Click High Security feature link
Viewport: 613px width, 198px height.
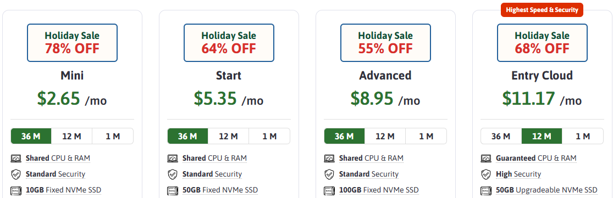click(518, 174)
